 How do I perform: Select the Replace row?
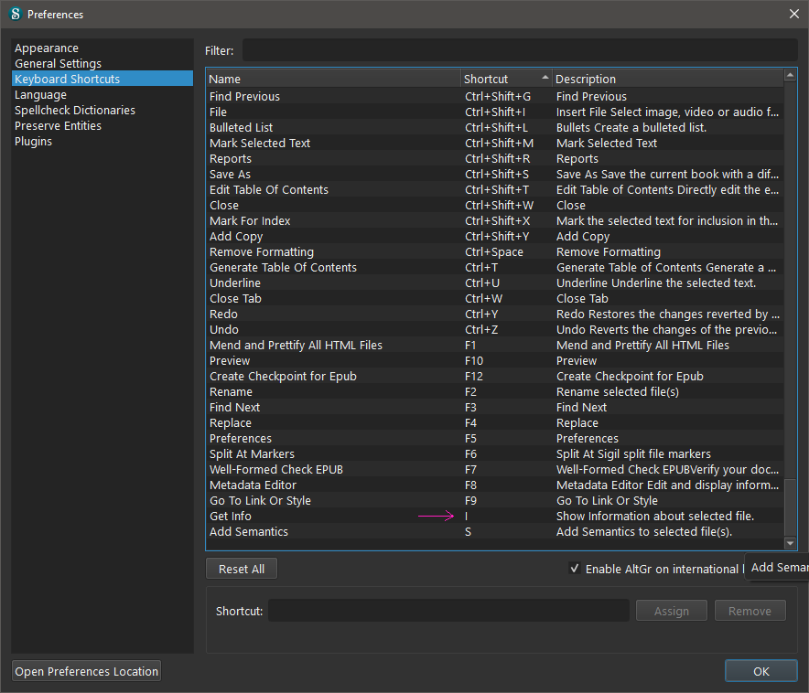coord(495,422)
